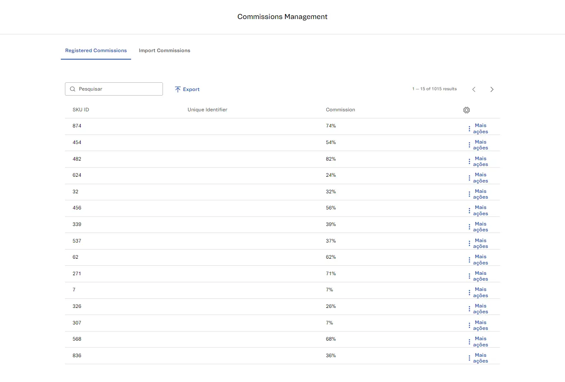Open three-dot menu for SKU 874

pos(469,129)
